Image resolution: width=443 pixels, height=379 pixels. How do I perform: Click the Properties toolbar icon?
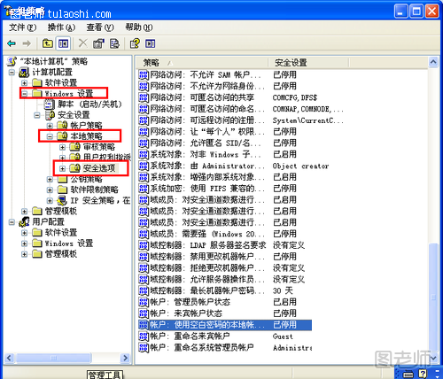click(98, 43)
